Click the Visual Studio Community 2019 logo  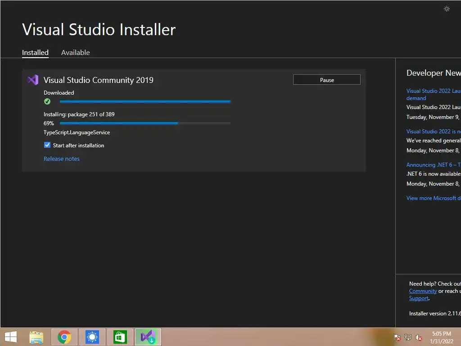tap(33, 80)
